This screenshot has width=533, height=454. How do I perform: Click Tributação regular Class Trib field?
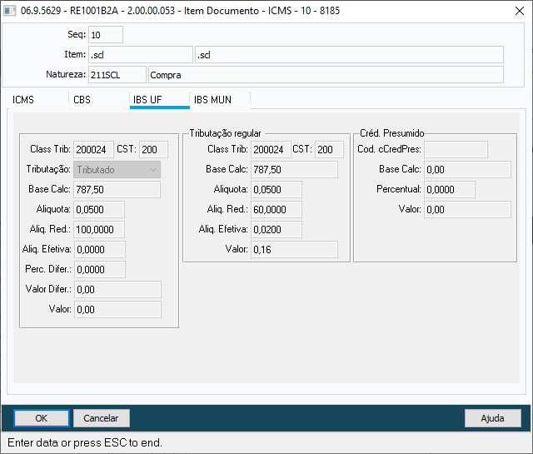271,150
